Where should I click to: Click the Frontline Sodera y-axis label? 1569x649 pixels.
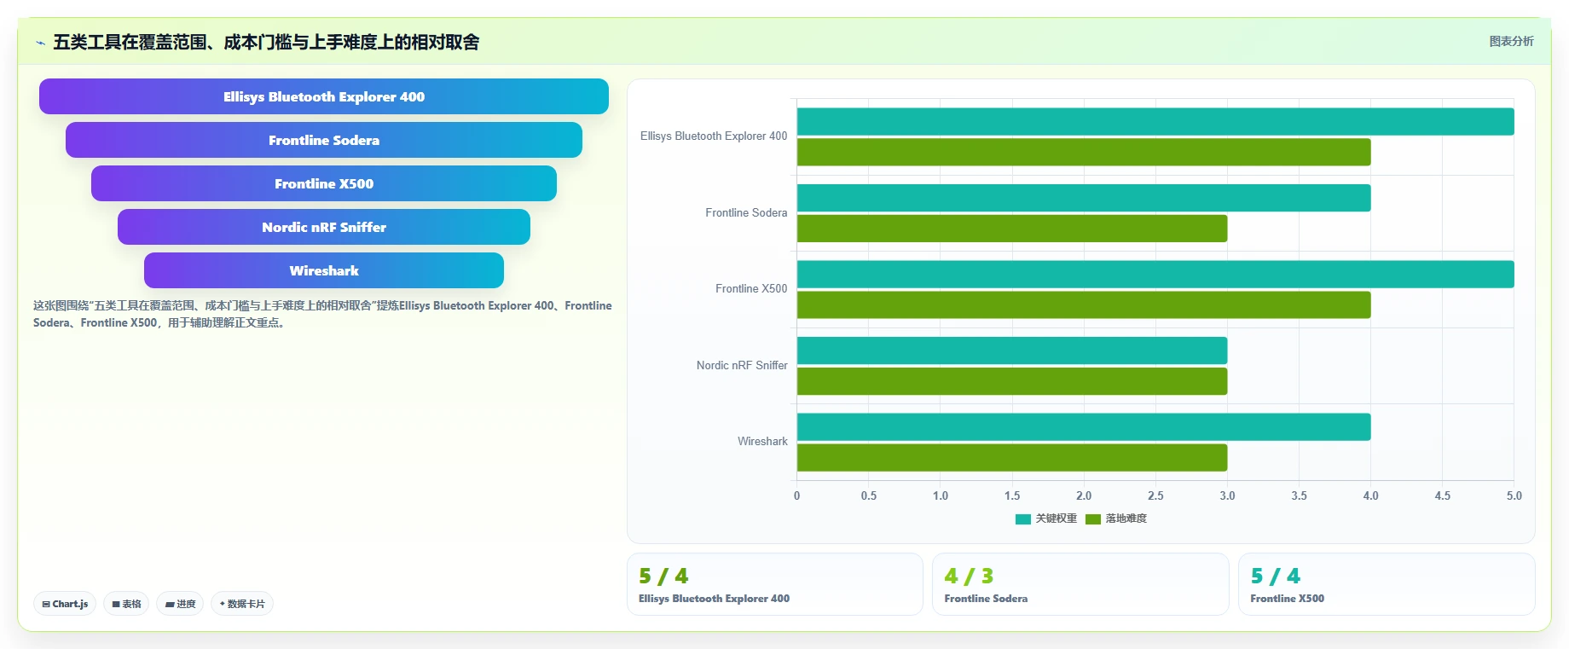tap(746, 212)
